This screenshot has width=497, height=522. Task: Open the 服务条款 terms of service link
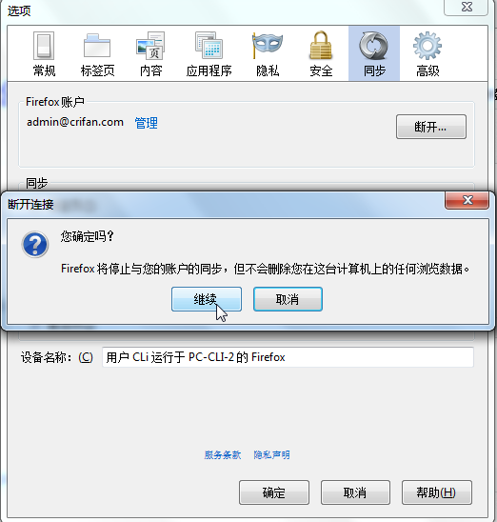(223, 454)
